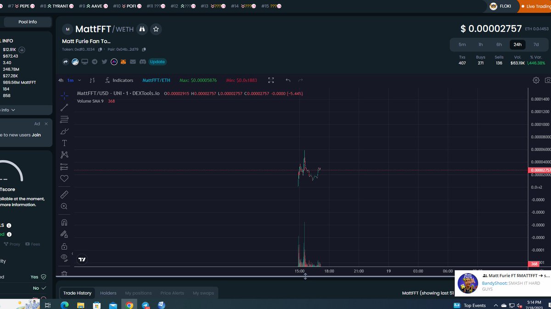Open the candle chart style selector
Screen dimensions: 551x309
(x=92, y=80)
